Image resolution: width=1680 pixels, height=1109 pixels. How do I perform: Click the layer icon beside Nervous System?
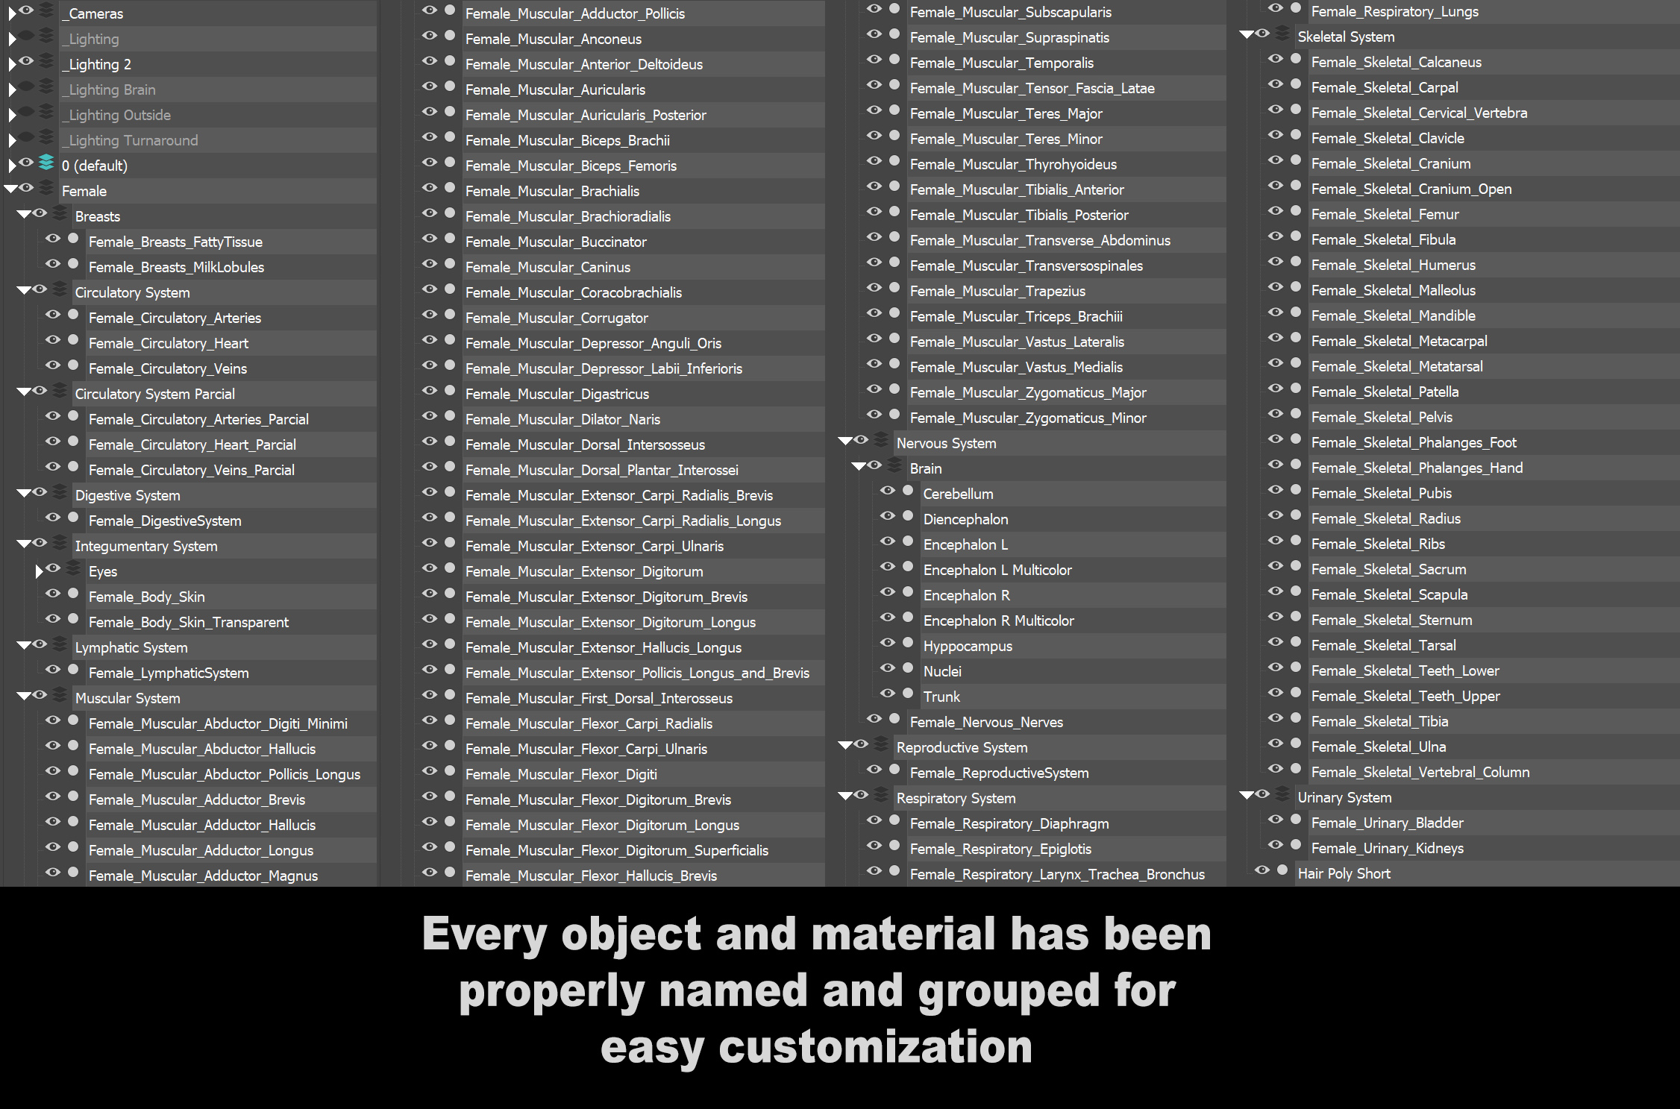tap(881, 439)
